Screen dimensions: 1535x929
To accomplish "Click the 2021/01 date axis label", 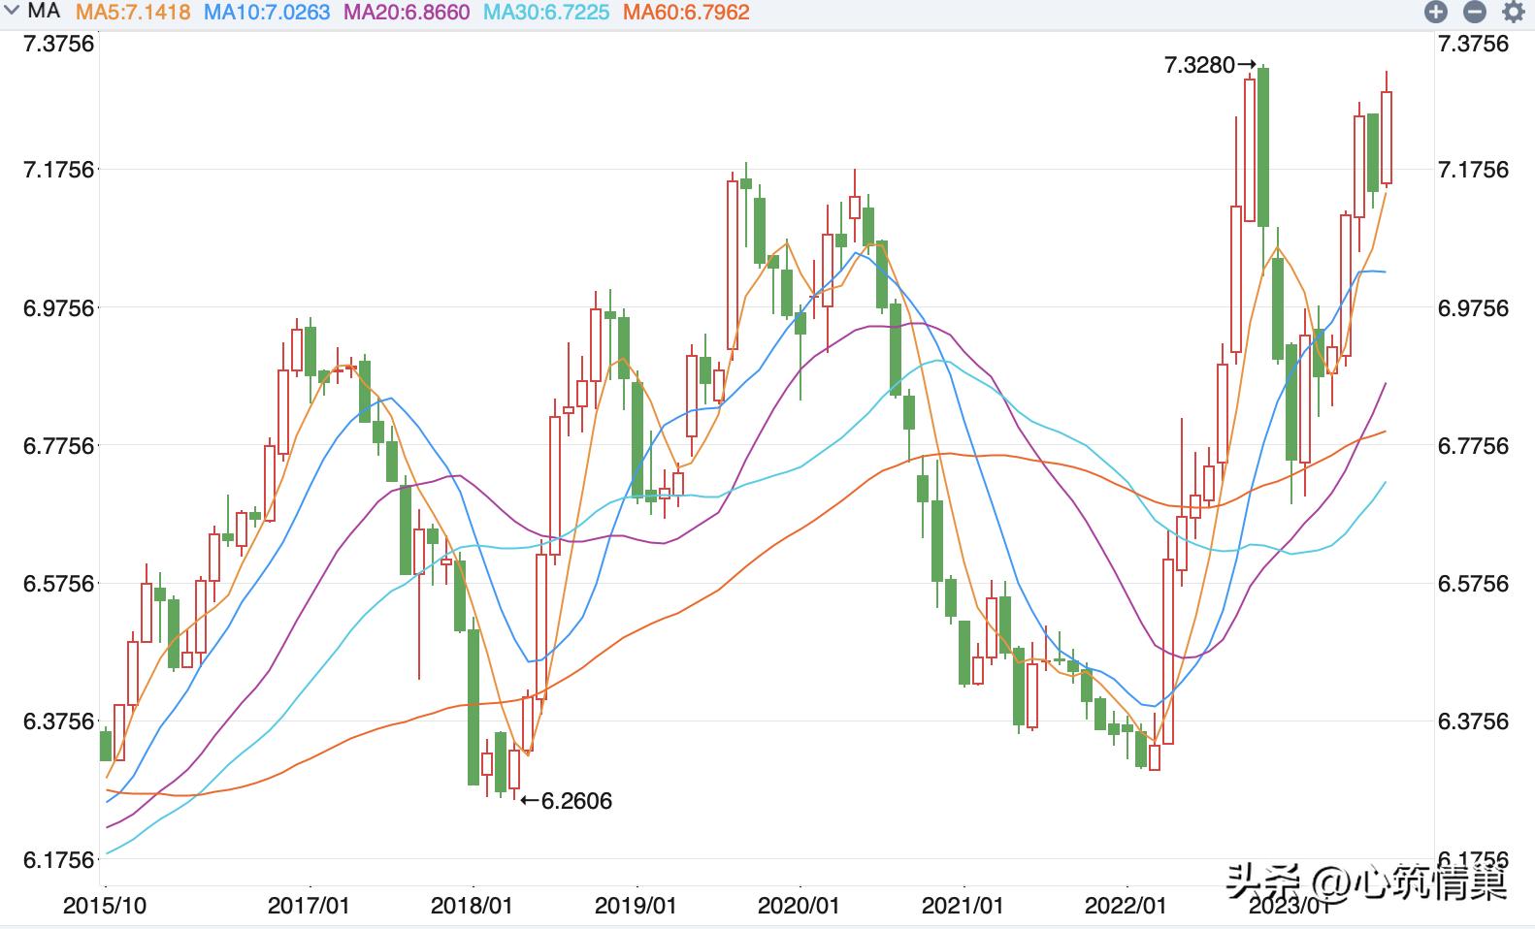I will click(x=963, y=906).
